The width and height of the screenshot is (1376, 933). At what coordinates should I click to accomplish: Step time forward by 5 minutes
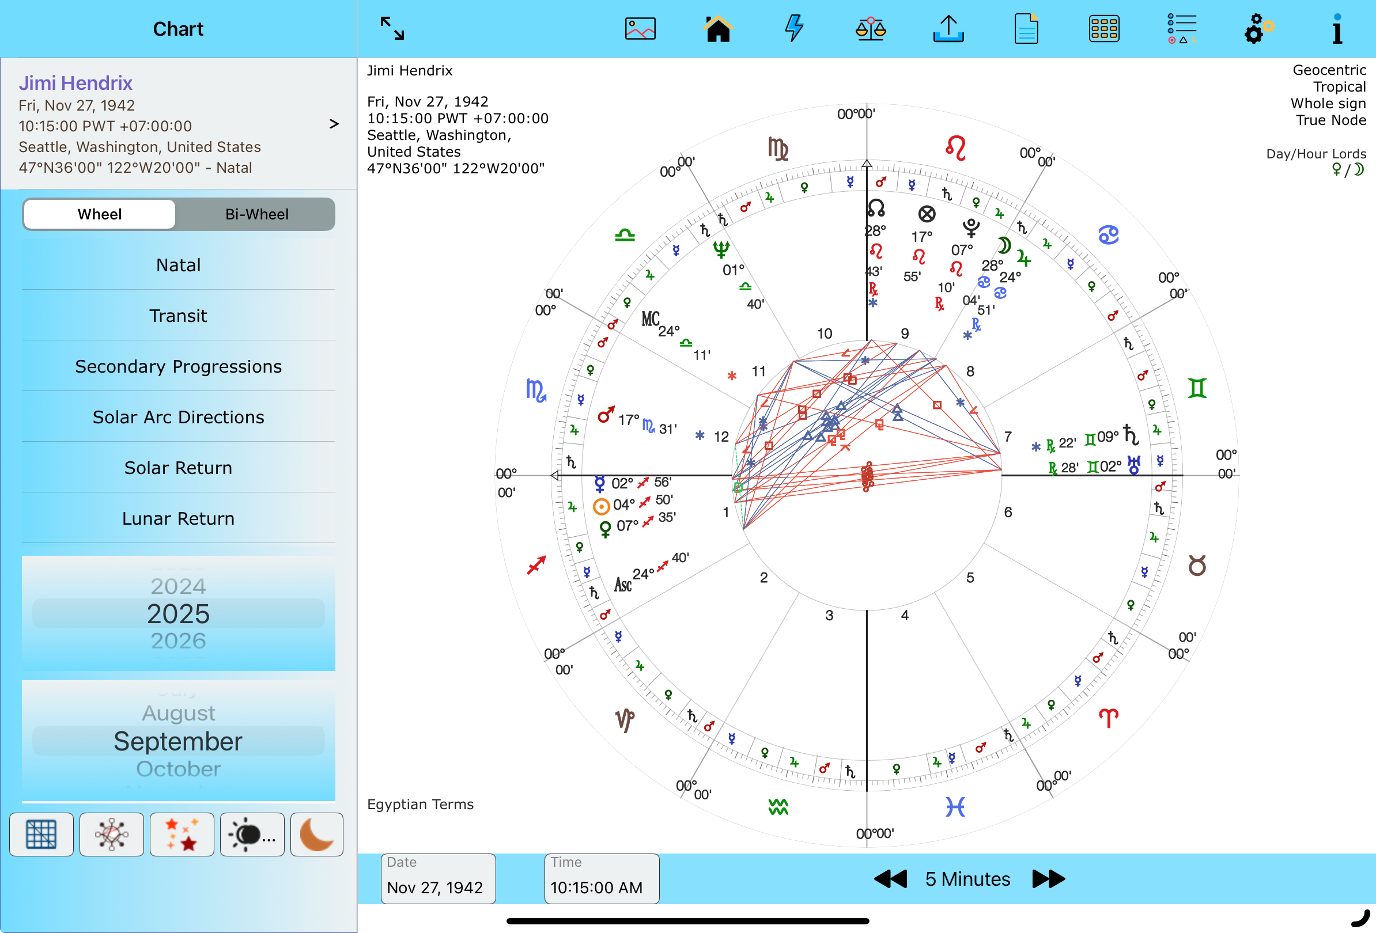pos(1048,878)
